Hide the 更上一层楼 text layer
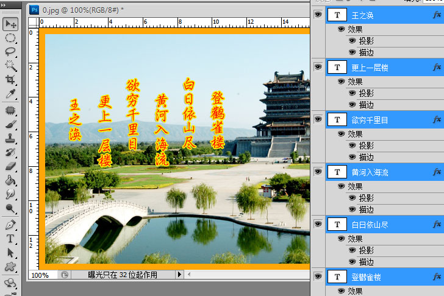444x296 pixels. coord(318,67)
